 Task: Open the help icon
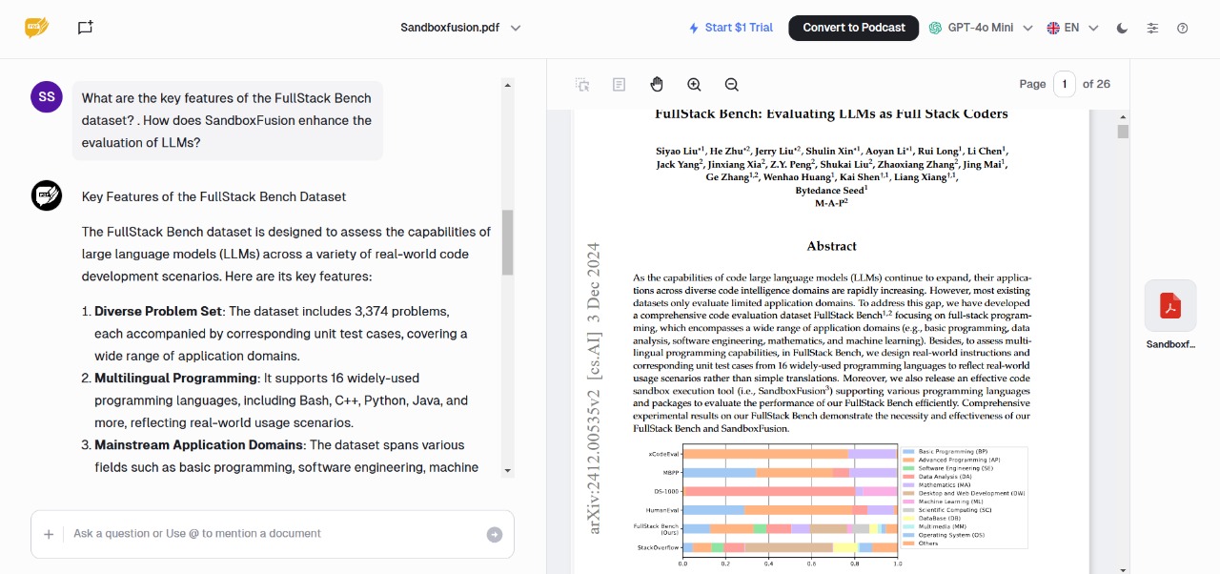coord(1183,28)
